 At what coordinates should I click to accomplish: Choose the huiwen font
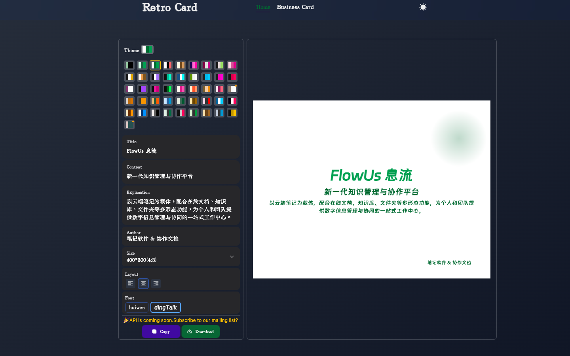(x=137, y=307)
